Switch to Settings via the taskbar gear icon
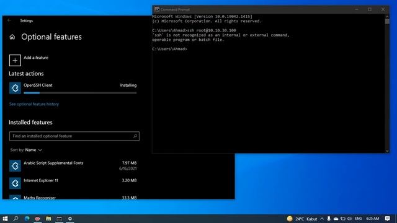 click(x=70, y=219)
